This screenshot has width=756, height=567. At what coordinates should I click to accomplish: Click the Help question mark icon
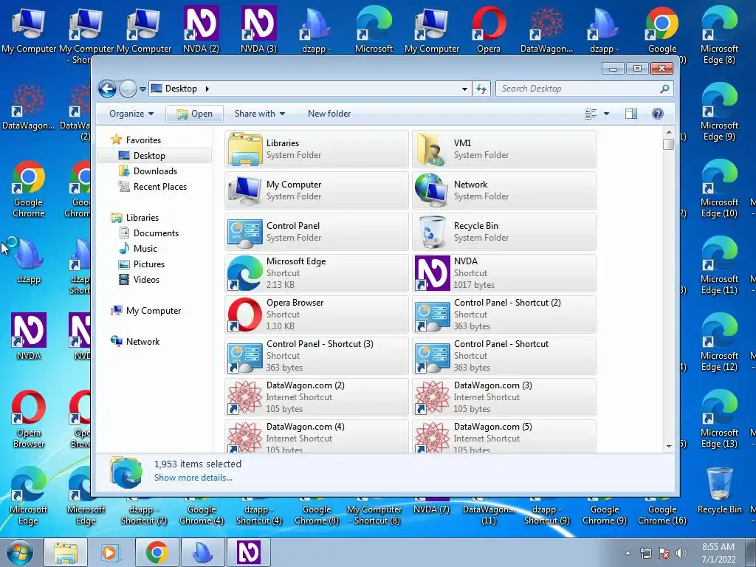(x=657, y=114)
